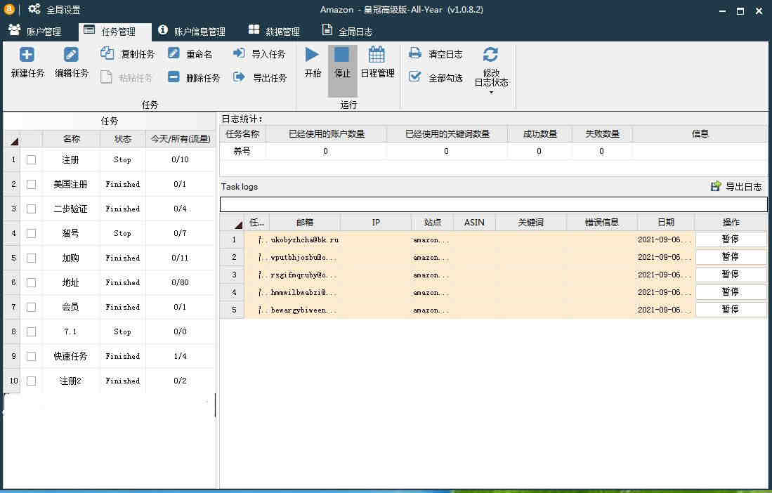
Task: Check the box for task 地址
Action: pos(31,282)
